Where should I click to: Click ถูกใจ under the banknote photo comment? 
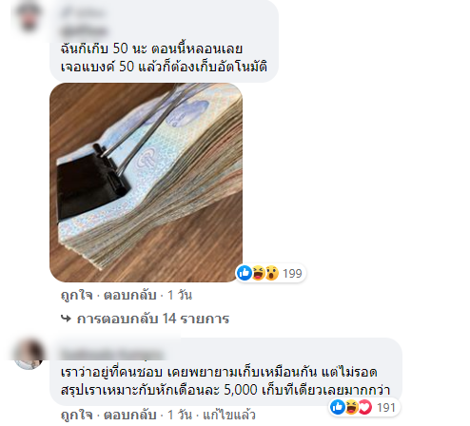76,295
